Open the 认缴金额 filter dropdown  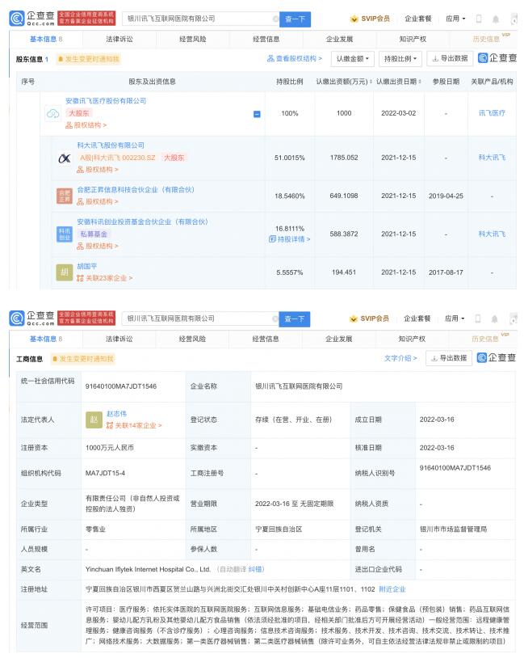tap(353, 59)
